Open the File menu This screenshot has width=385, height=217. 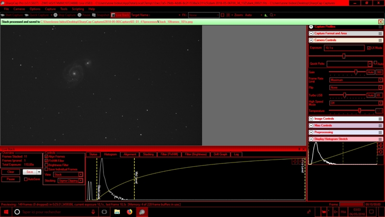coord(6,9)
